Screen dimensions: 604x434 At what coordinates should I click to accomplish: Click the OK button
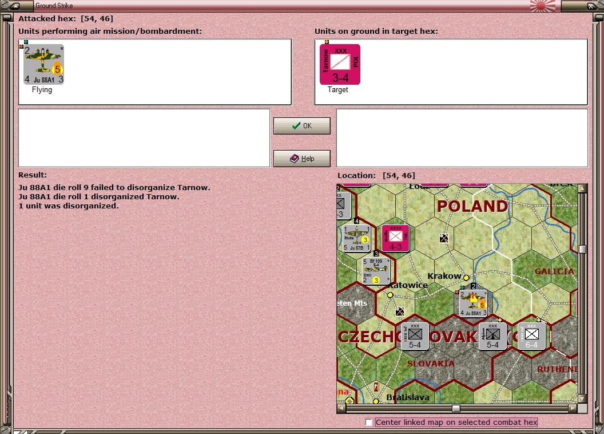(x=301, y=126)
